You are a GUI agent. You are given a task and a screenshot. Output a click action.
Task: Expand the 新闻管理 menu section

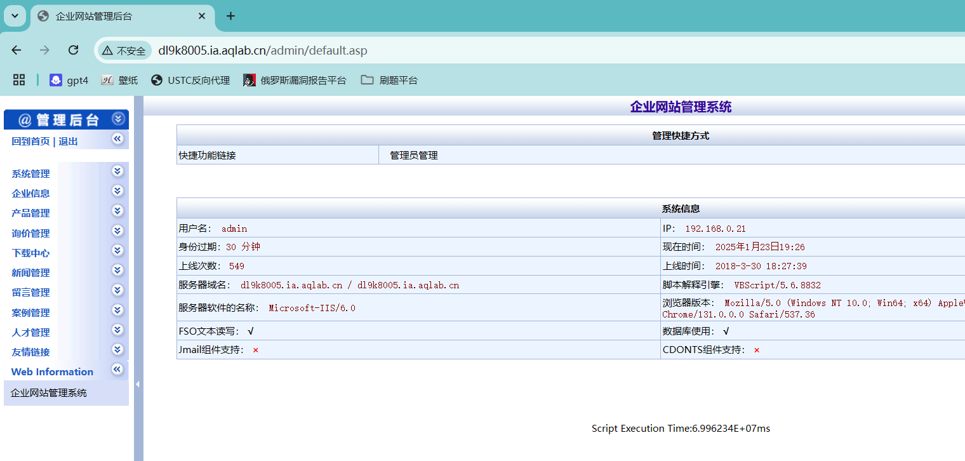[117, 271]
